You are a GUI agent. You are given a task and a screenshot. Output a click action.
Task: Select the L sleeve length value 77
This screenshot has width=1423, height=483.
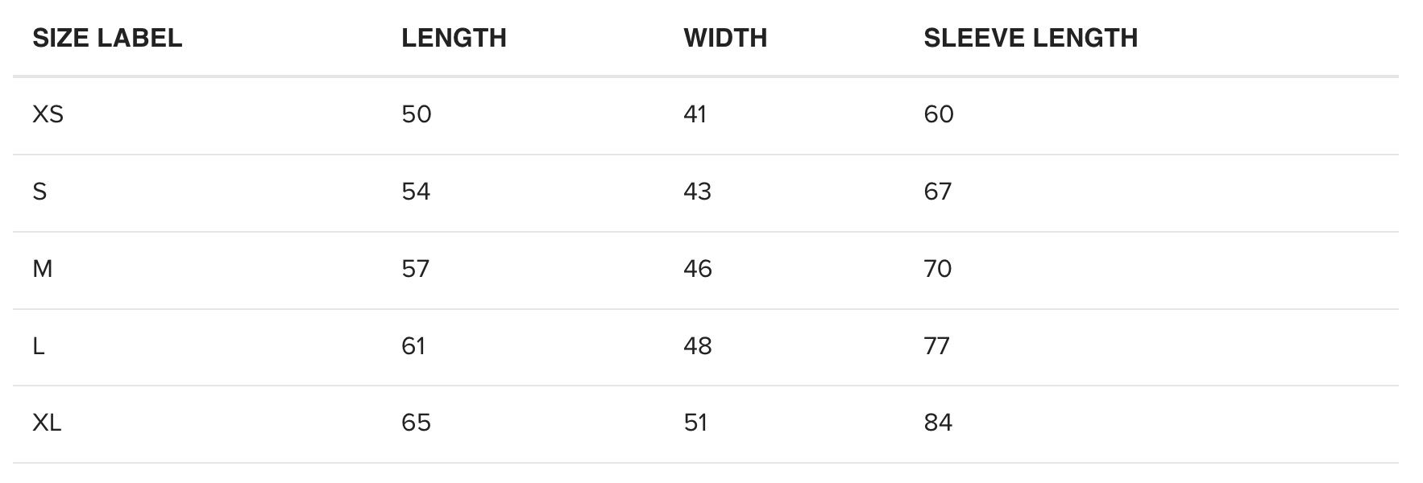coord(937,346)
